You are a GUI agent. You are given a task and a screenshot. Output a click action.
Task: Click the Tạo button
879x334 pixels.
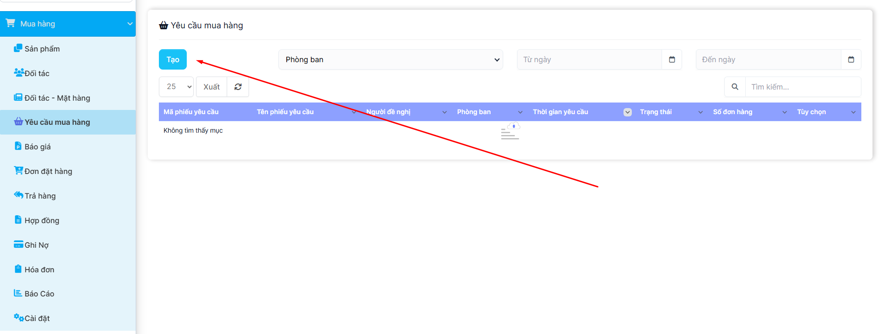pyautogui.click(x=173, y=59)
